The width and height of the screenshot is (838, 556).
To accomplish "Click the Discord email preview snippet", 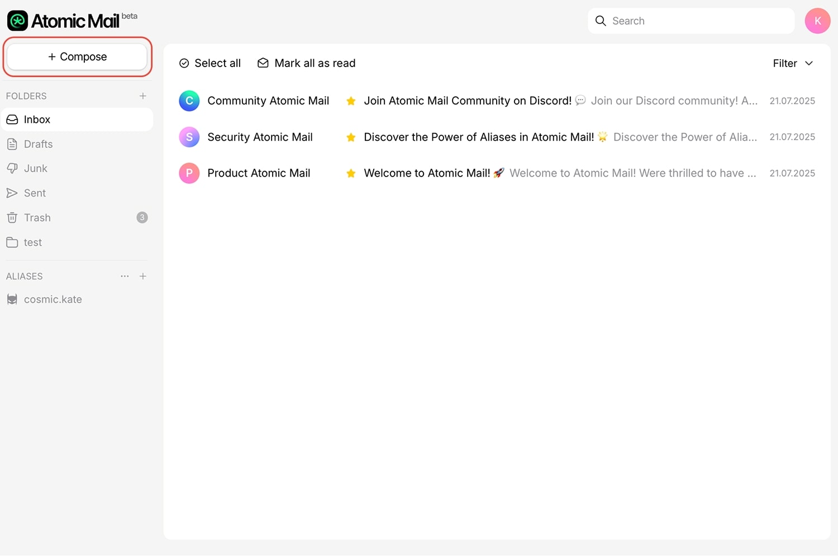I will point(674,101).
